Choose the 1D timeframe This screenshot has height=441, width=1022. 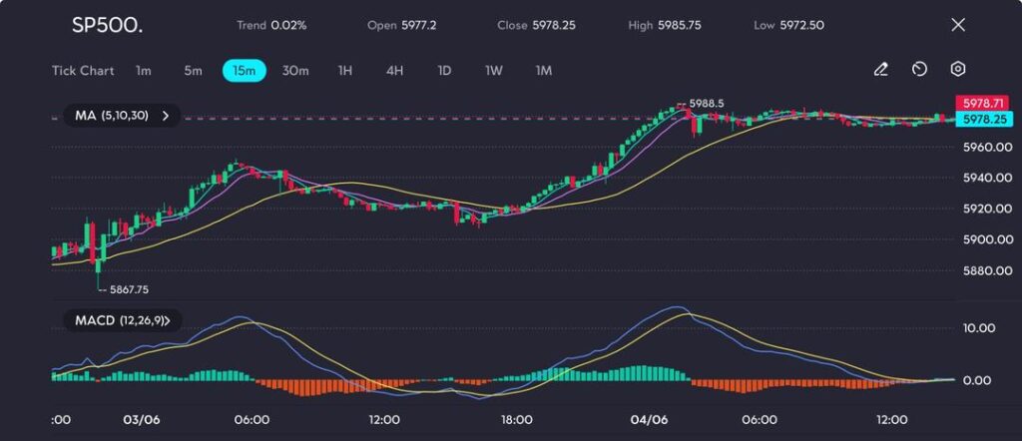pyautogui.click(x=444, y=71)
